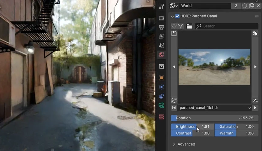Click the Brightness slider
This screenshot has width=262, height=151.
(x=192, y=127)
